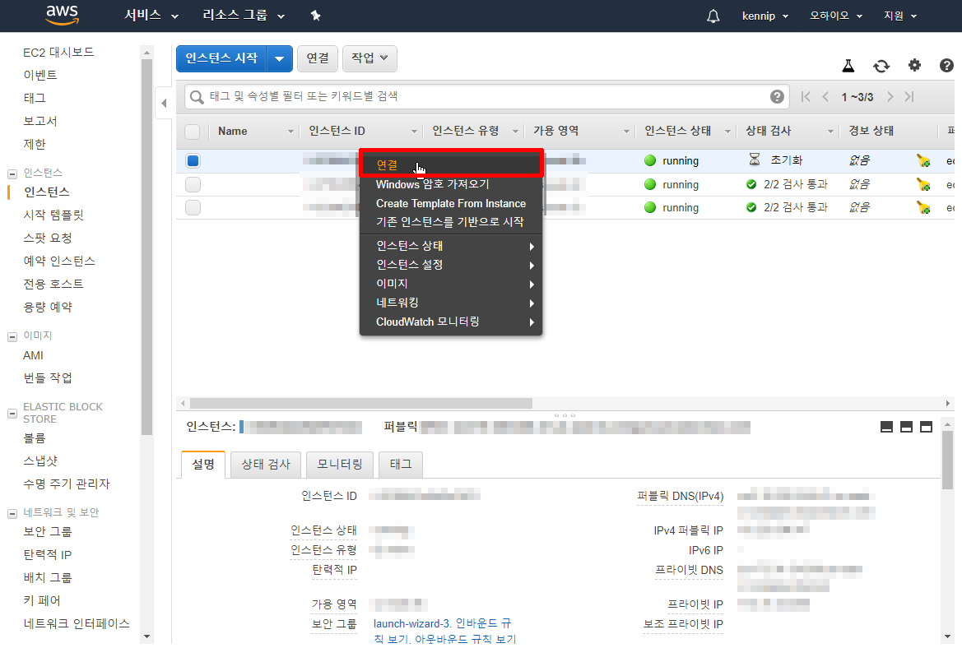
Task: Check the third instance row checkbox
Action: point(193,207)
